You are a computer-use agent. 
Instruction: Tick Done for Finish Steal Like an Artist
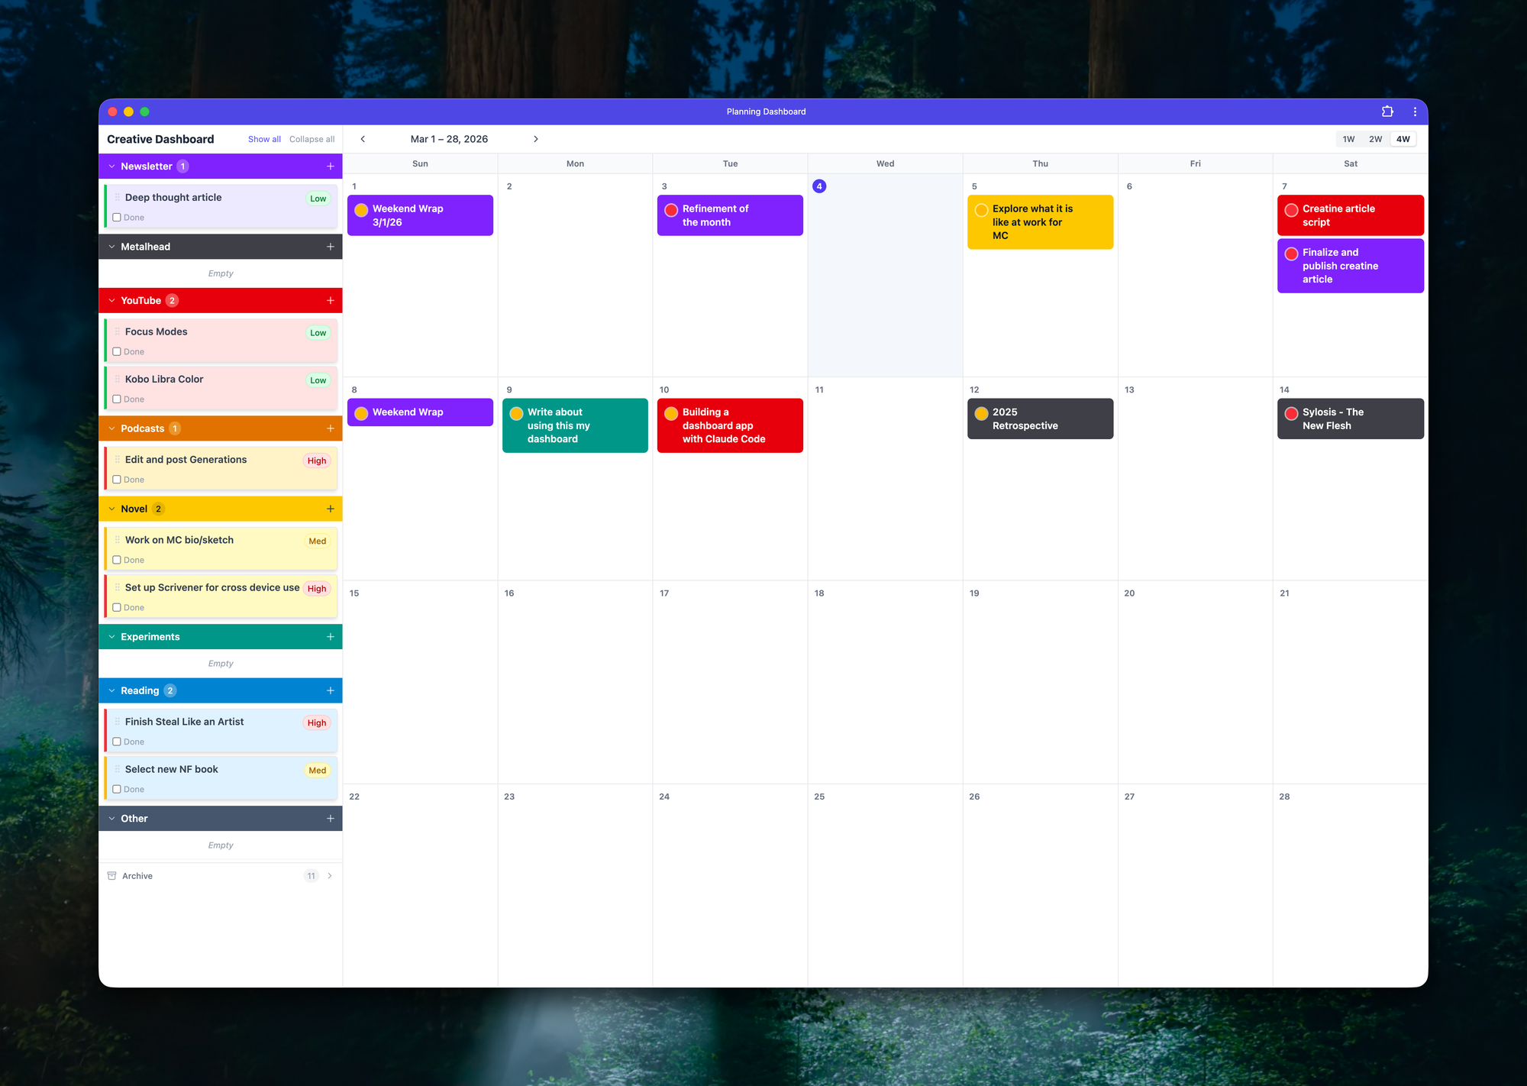tap(117, 742)
